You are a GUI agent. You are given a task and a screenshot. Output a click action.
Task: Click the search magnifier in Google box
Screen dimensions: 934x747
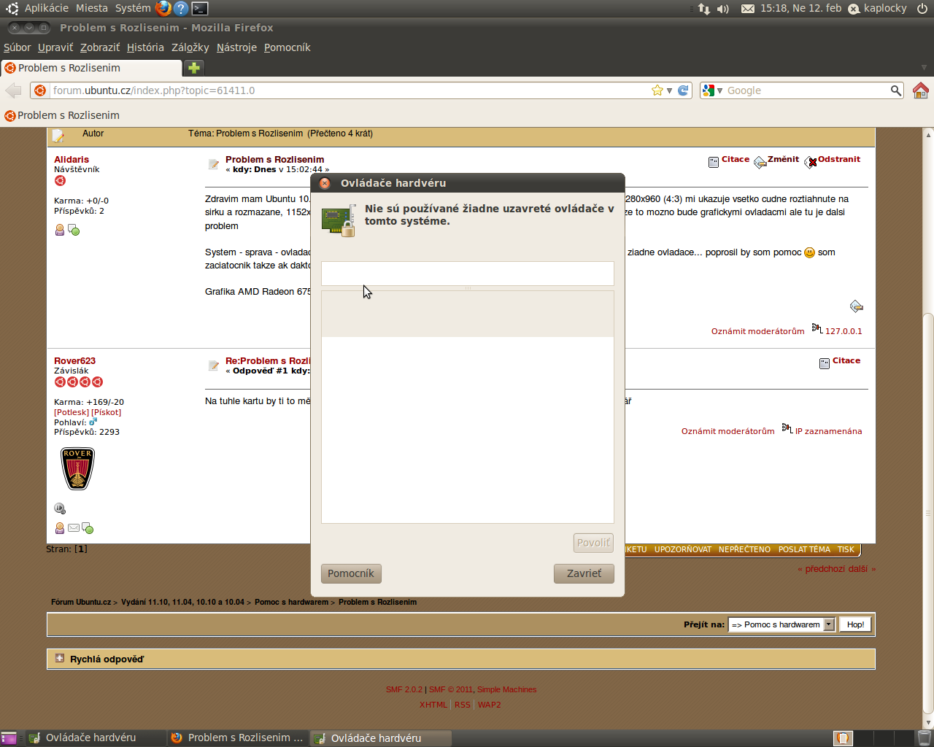pos(895,90)
